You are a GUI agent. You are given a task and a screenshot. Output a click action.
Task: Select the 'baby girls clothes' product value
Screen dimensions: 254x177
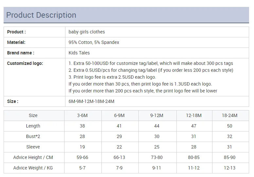(87, 32)
